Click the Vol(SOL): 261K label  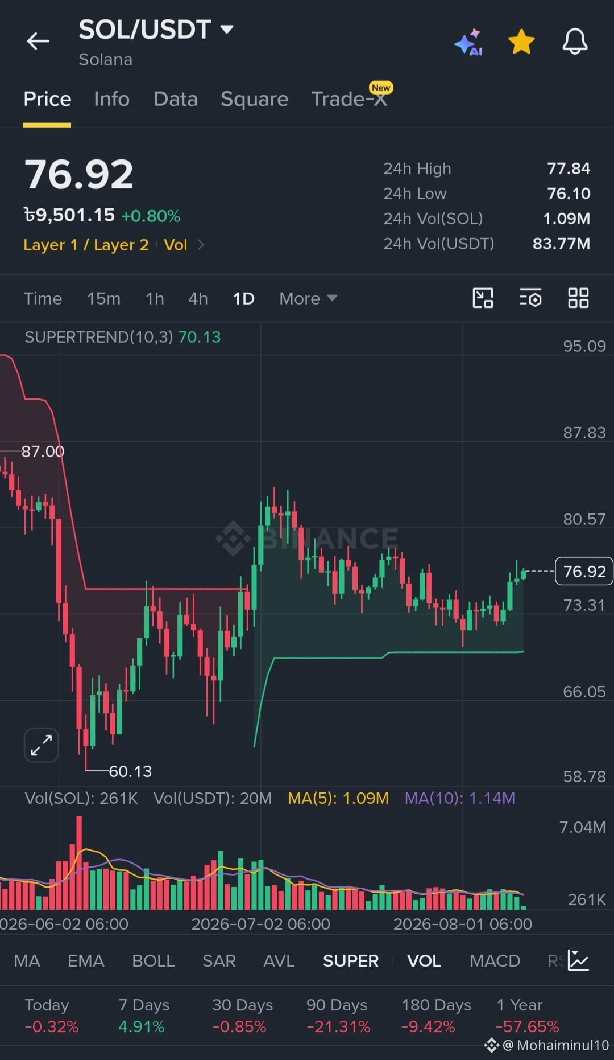point(81,798)
